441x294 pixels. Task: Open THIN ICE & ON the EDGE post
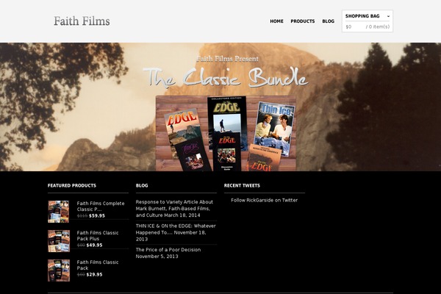tap(176, 232)
